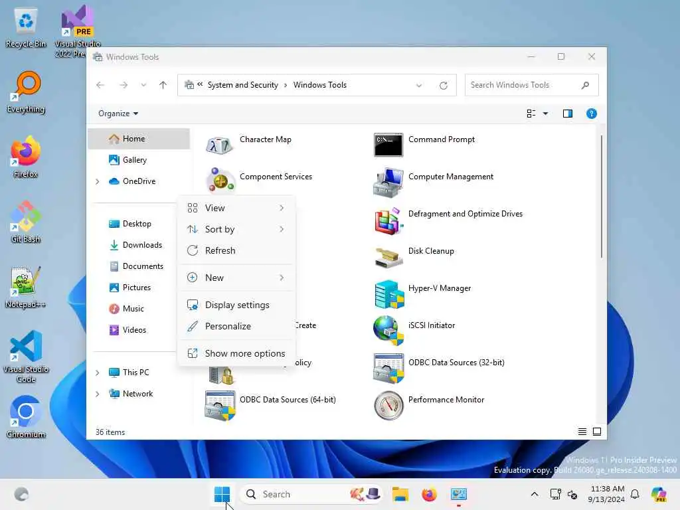Refresh the address bar location
This screenshot has height=510, width=680.
pos(443,86)
